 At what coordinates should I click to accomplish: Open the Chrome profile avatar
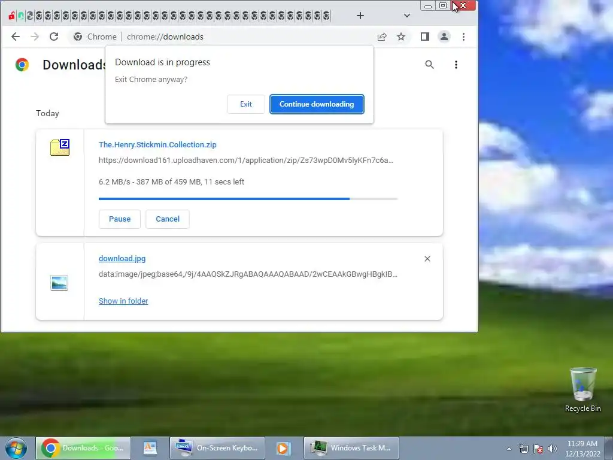pos(444,37)
